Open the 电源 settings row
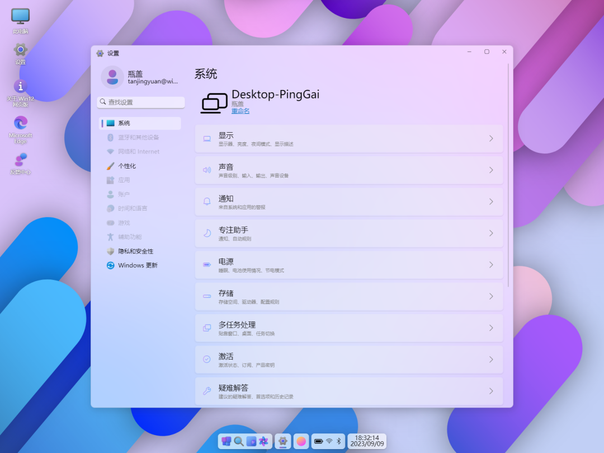This screenshot has width=604, height=453. point(349,265)
